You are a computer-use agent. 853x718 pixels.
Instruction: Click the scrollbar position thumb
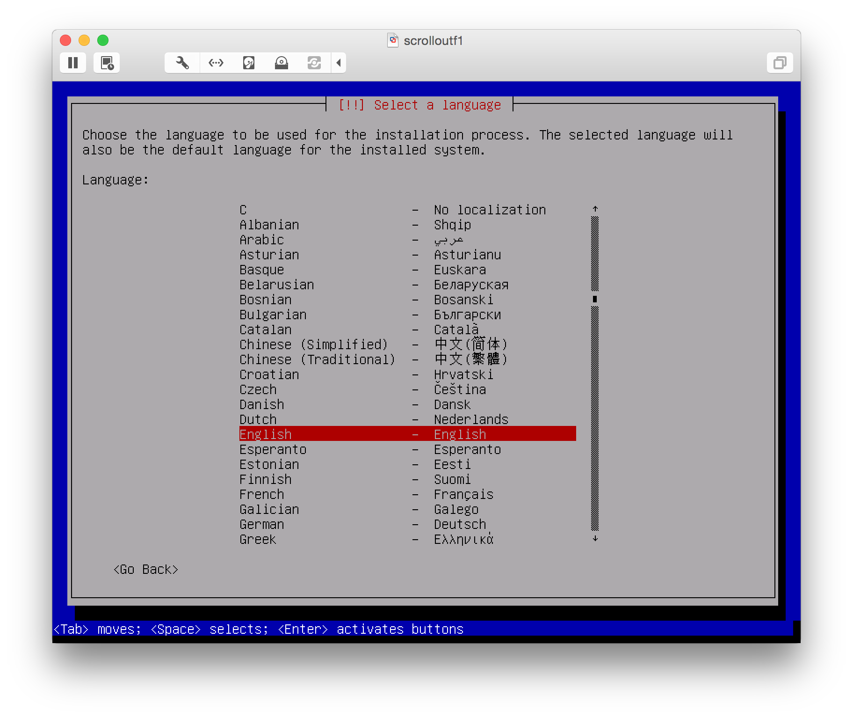coord(595,299)
